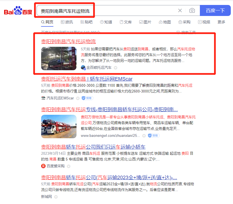Expand dropdown arrow next to 金百顺托运汽车

(116, 68)
